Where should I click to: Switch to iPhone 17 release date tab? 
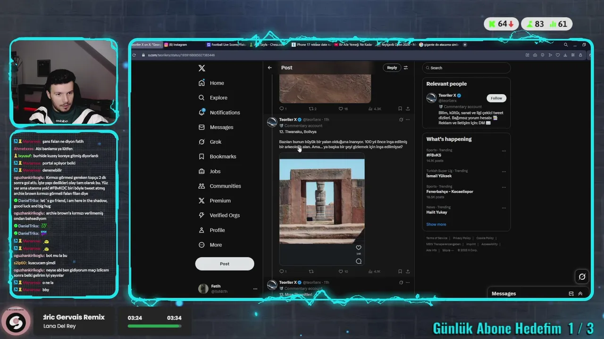(311, 45)
